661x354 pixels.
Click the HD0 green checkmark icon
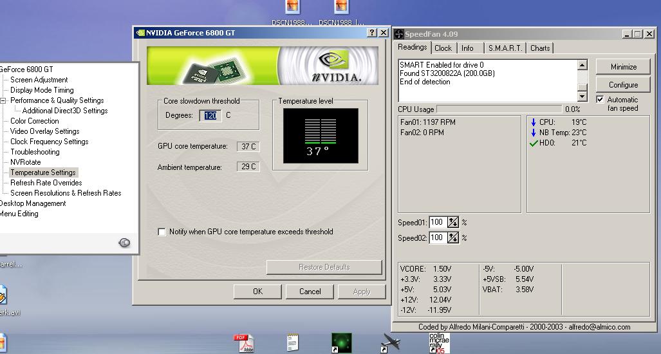534,144
